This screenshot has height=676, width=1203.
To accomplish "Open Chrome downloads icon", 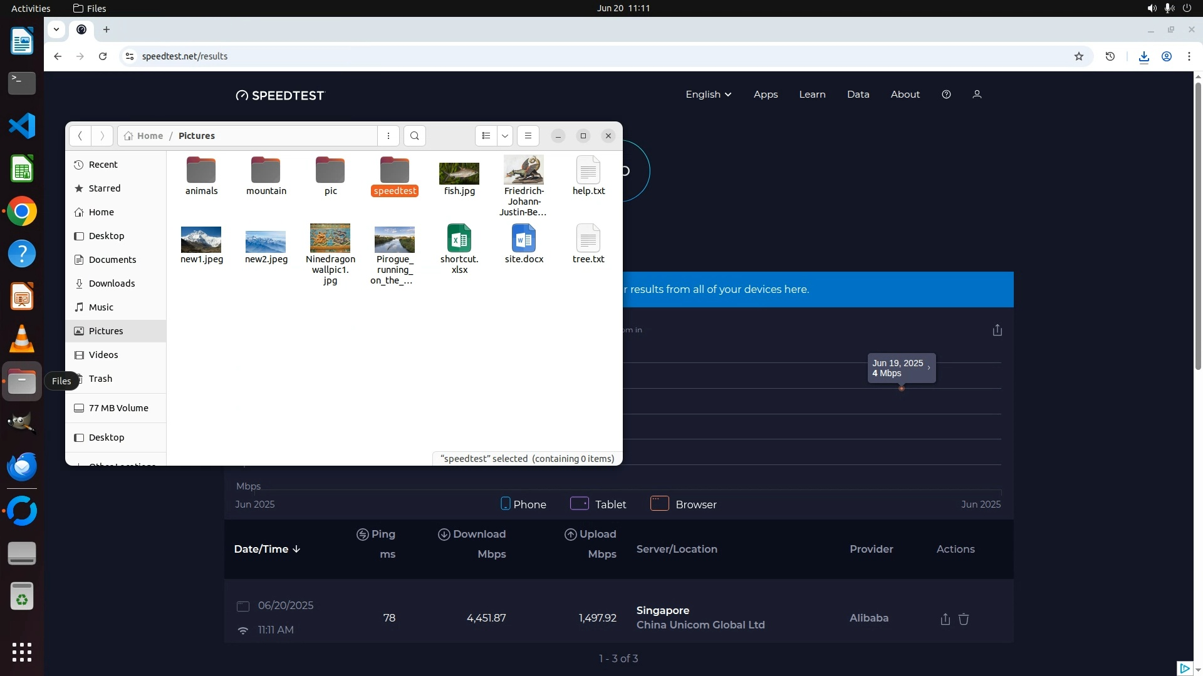I will coord(1143,56).
